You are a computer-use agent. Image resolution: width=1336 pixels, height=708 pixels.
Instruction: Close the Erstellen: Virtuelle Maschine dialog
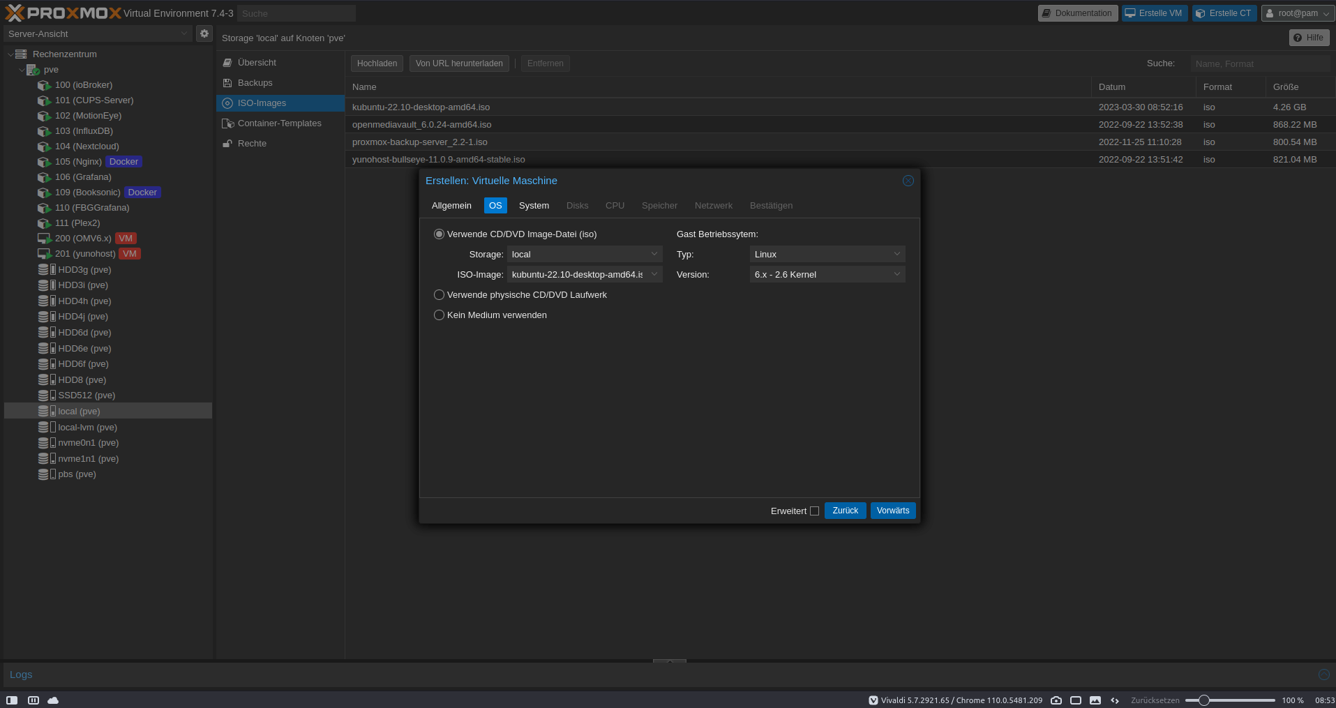click(908, 181)
